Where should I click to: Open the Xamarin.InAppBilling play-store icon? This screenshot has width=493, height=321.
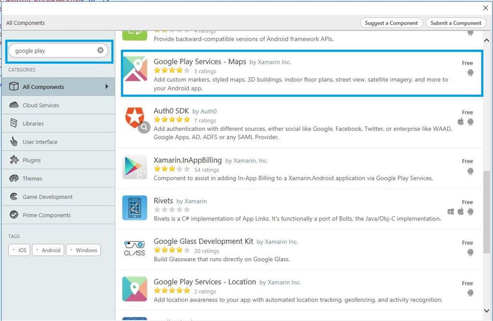click(135, 167)
